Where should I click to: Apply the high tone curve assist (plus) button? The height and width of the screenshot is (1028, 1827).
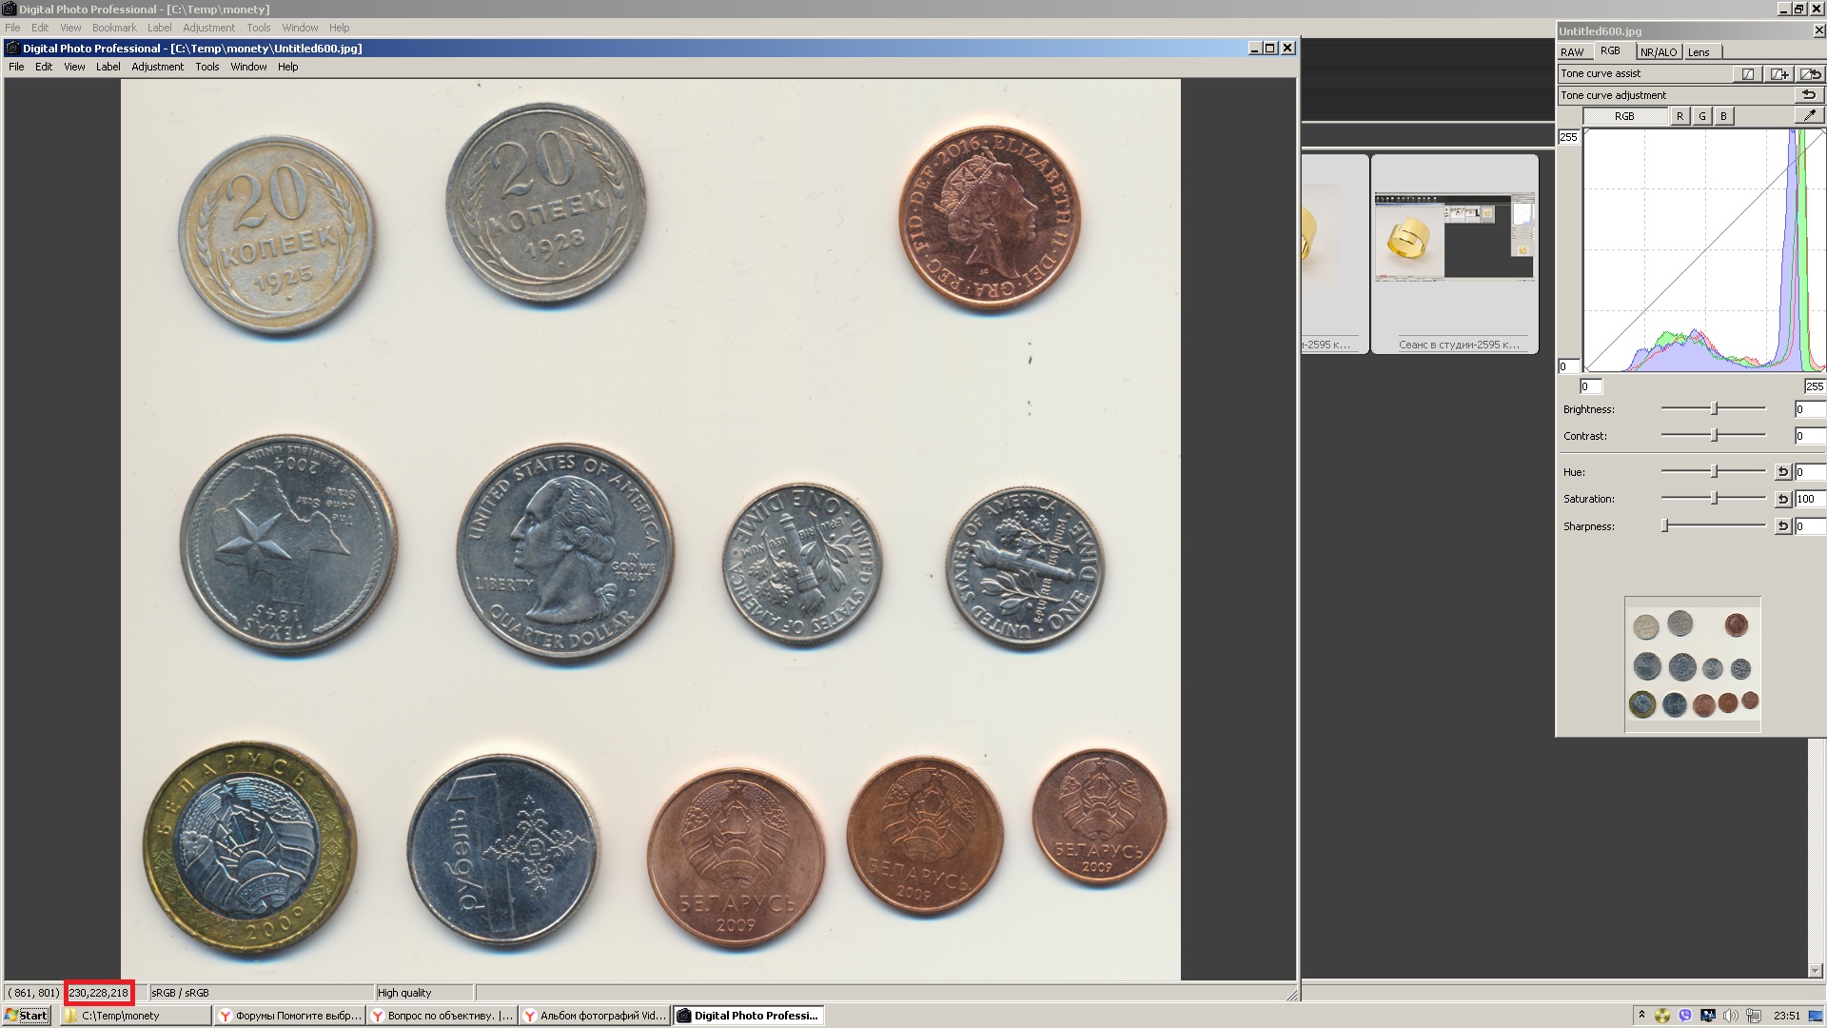(1778, 73)
